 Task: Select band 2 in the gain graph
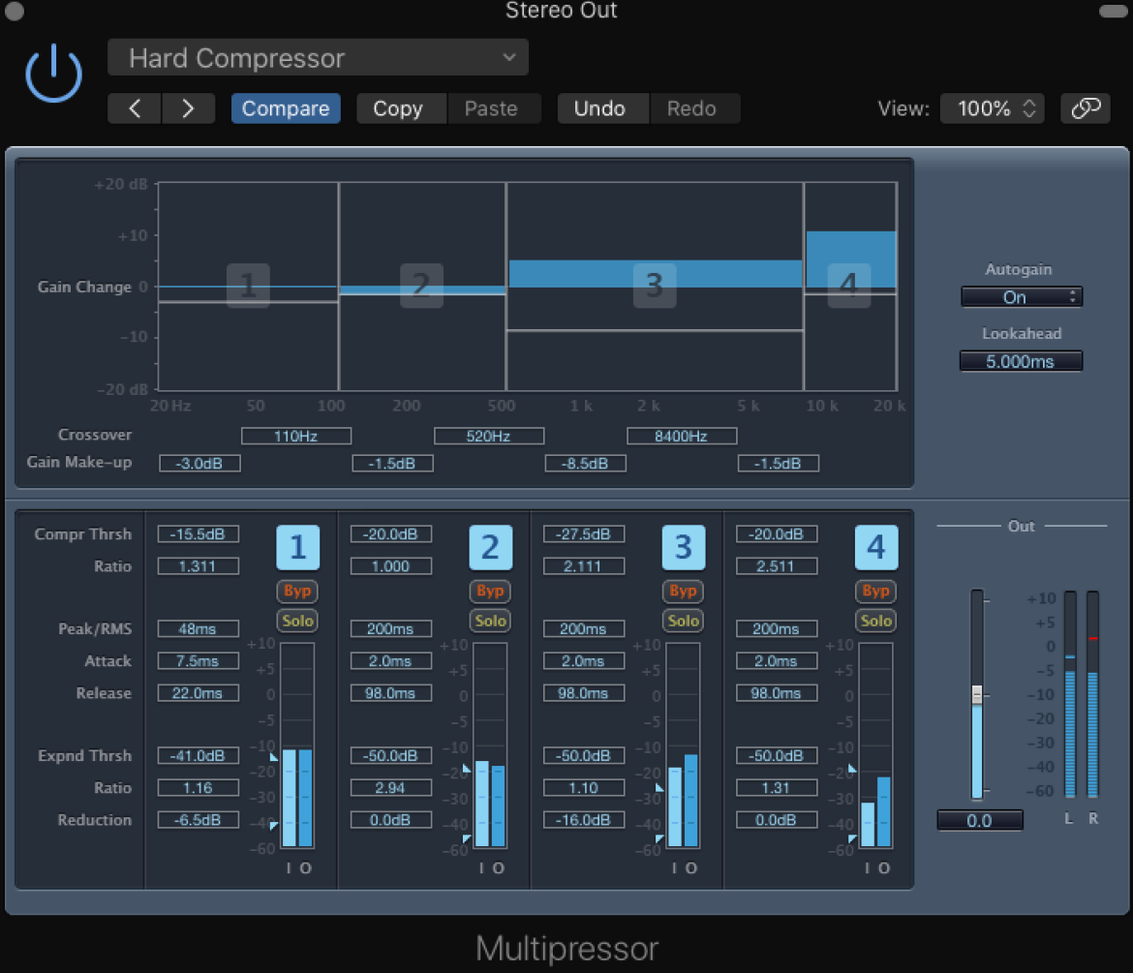pyautogui.click(x=421, y=286)
